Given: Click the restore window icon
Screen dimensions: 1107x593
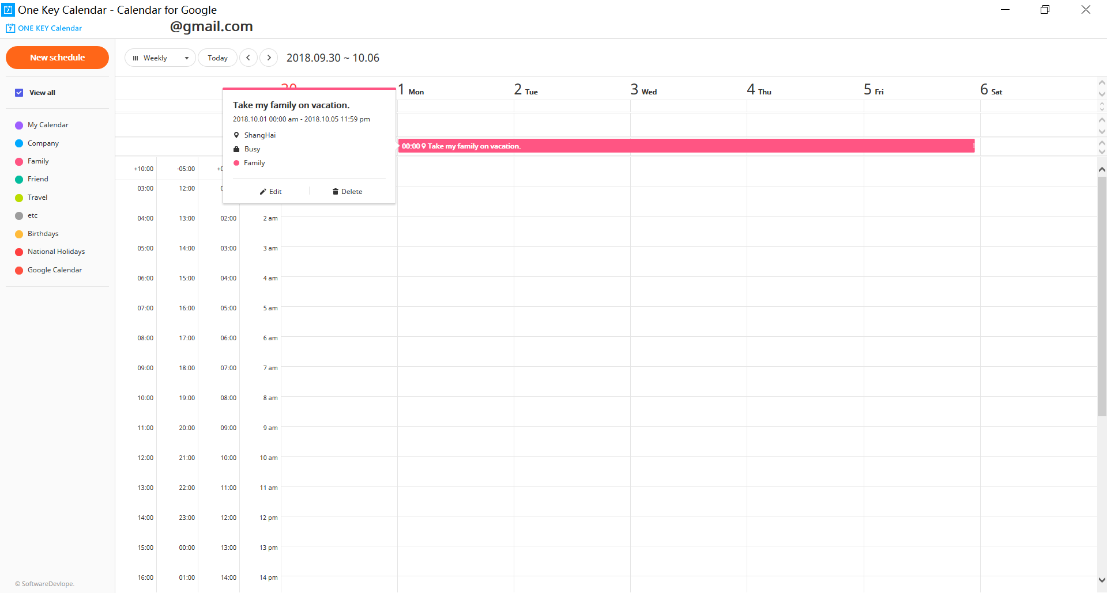Looking at the screenshot, I should (1045, 10).
